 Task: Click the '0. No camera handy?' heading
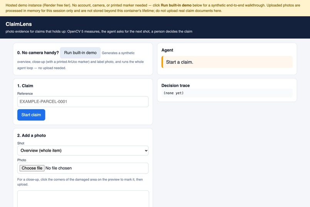click(38, 53)
